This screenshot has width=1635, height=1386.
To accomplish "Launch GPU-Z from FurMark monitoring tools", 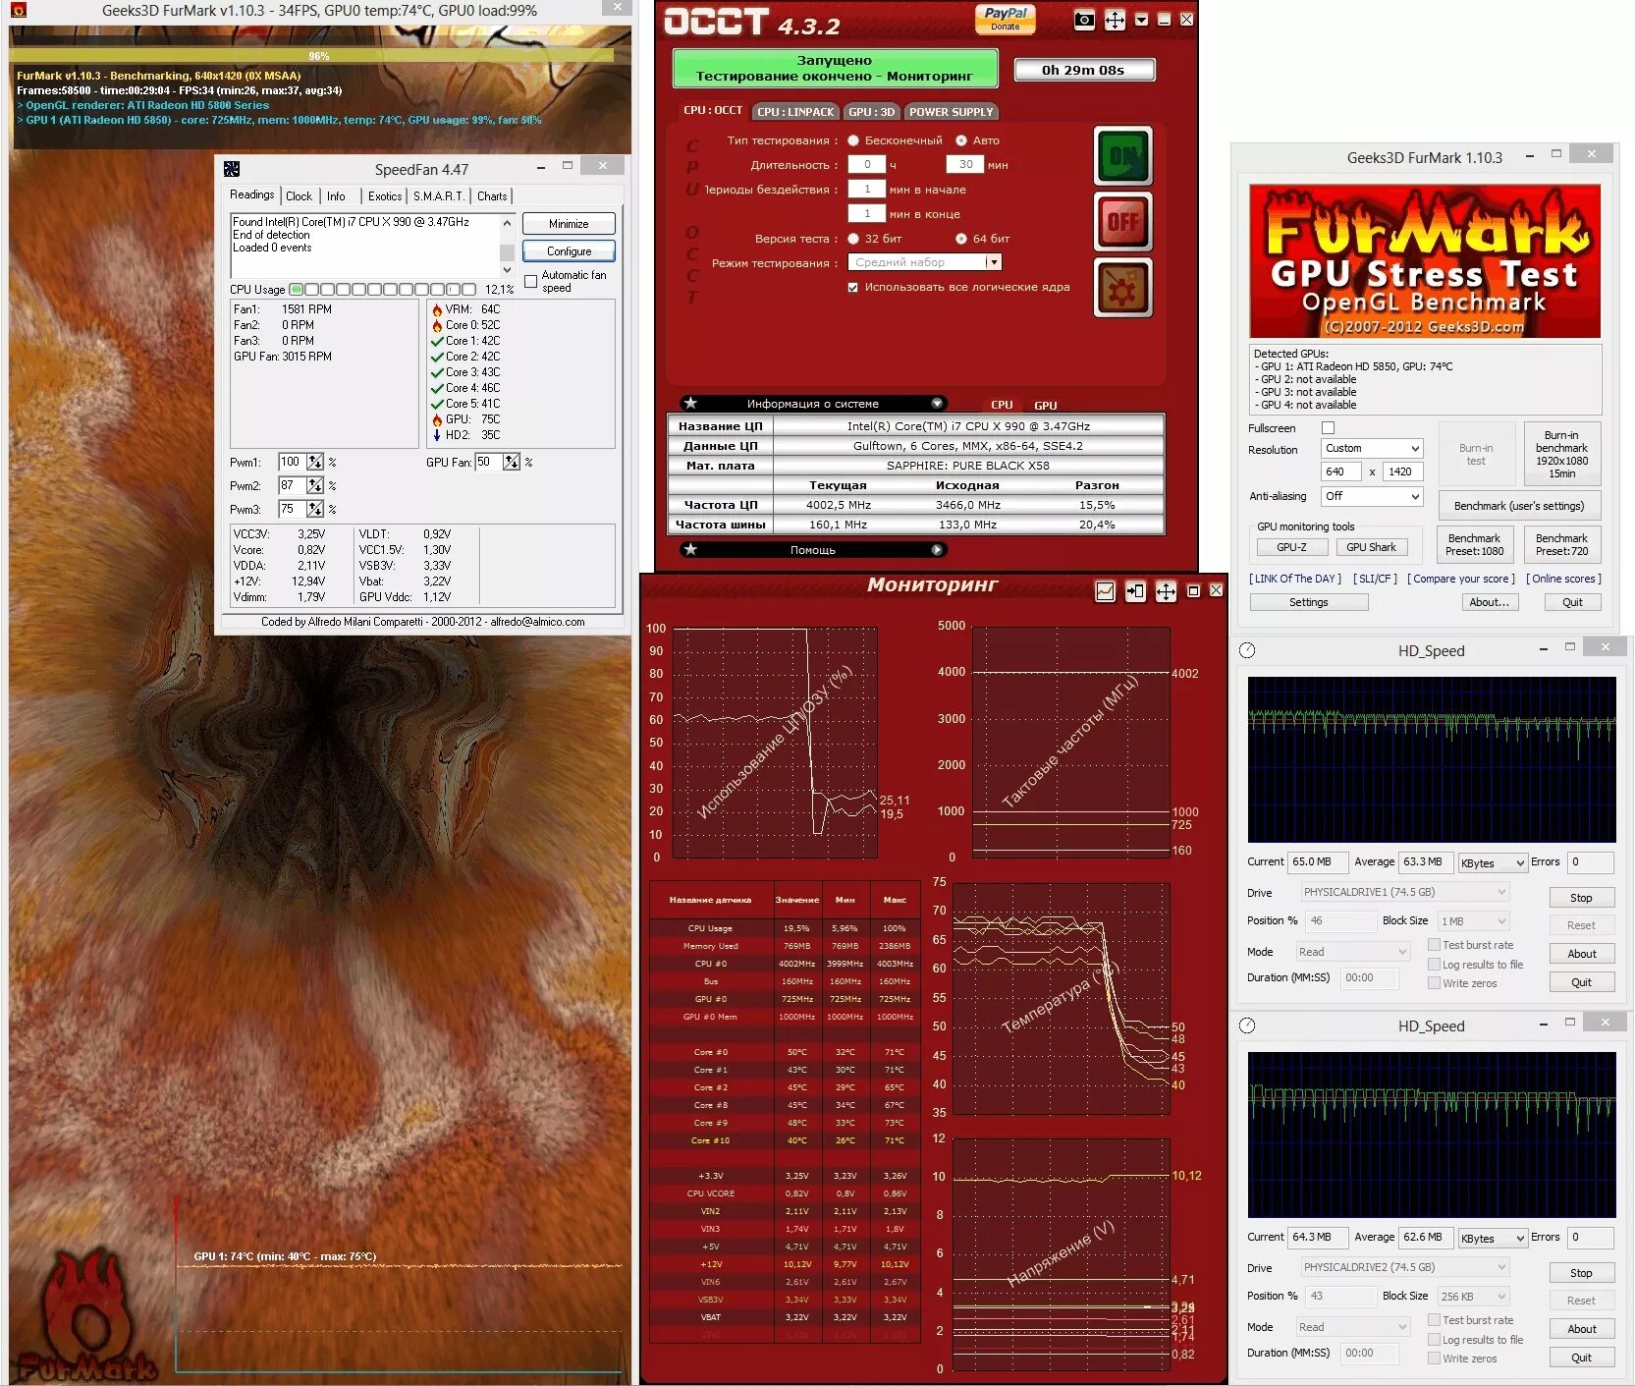I will 1291,547.
